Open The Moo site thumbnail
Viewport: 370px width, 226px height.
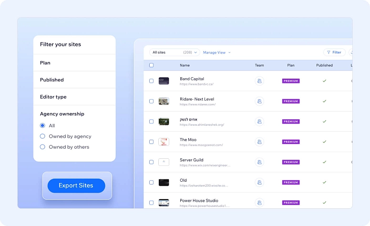(164, 142)
